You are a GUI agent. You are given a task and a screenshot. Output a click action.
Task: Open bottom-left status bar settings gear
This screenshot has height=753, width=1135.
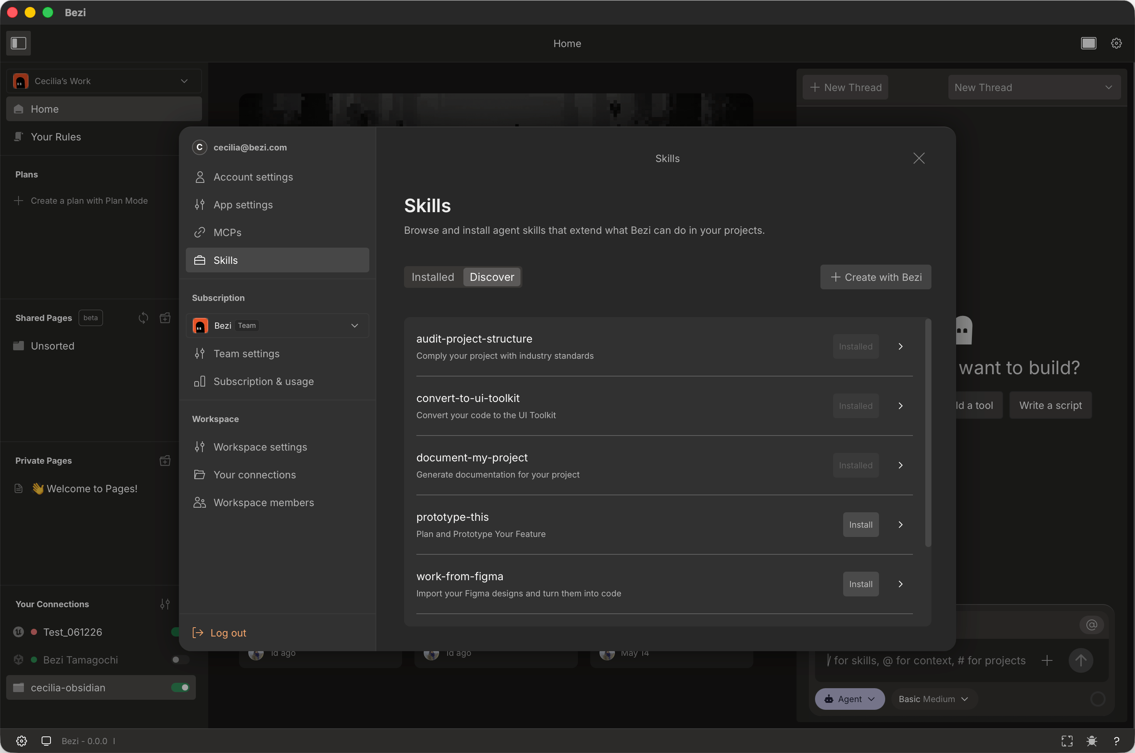pyautogui.click(x=22, y=741)
